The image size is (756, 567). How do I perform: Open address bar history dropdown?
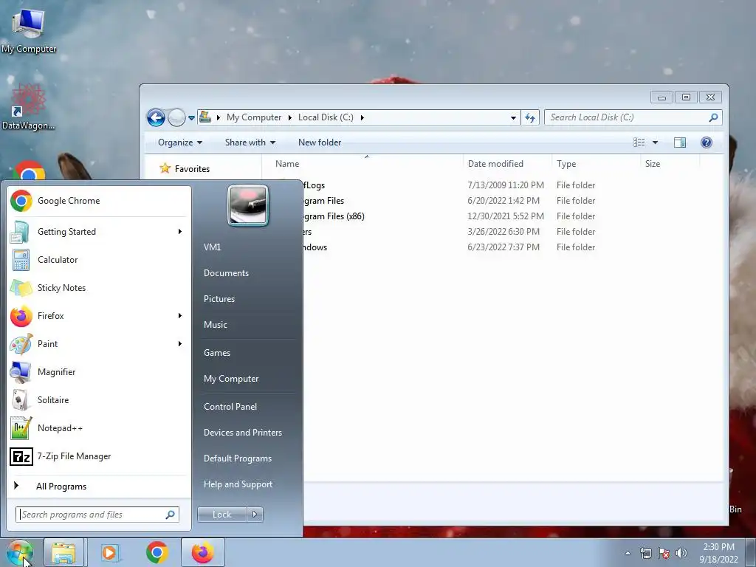point(514,117)
